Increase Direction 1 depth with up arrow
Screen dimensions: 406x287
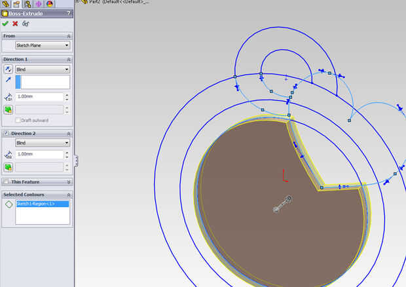[67, 95]
